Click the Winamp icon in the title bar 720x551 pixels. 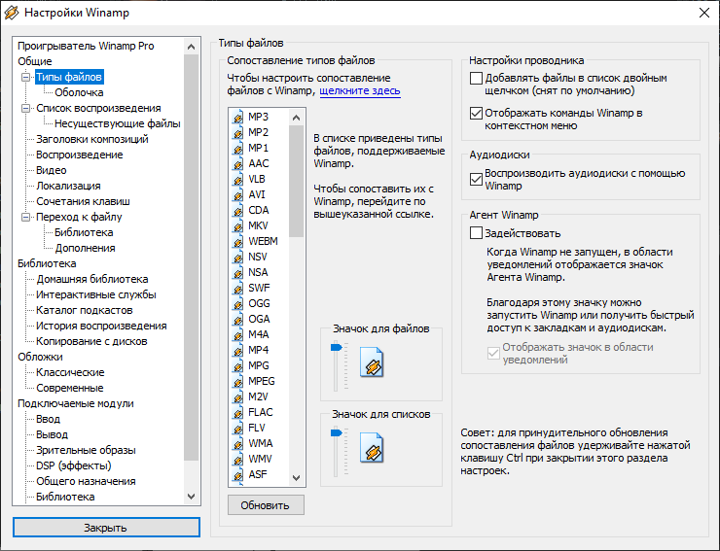coord(11,13)
